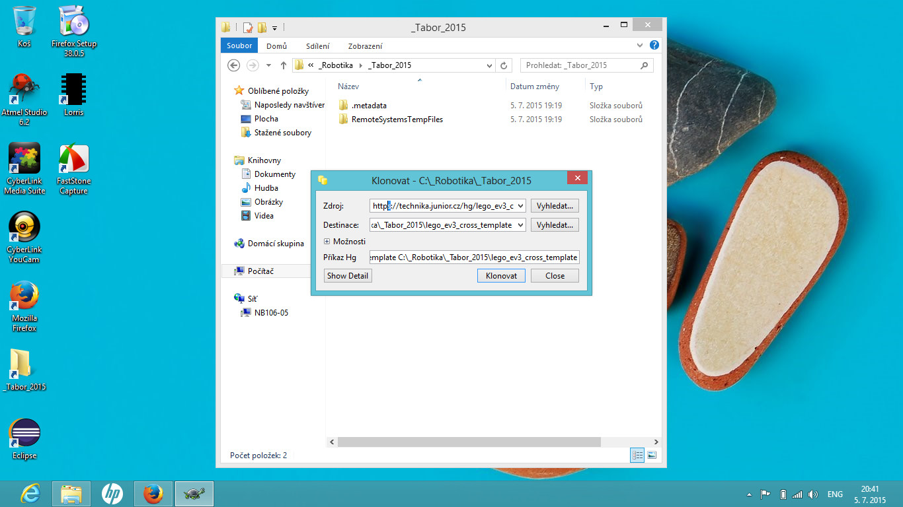
Task: Open the Destinace destination dropdown
Action: pos(520,225)
